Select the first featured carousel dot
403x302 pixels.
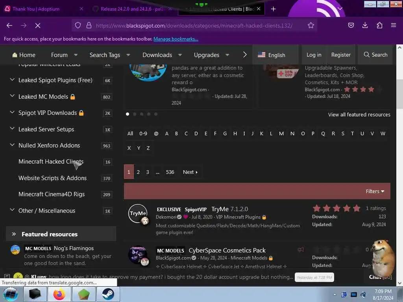pyautogui.click(x=128, y=114)
